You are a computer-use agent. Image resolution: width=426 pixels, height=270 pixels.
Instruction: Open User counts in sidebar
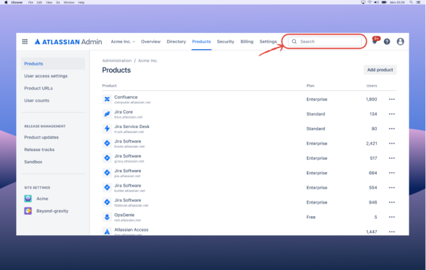pos(37,100)
